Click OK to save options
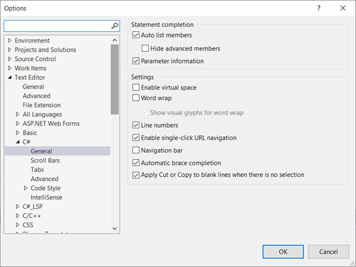356x267 pixels. [283, 251]
